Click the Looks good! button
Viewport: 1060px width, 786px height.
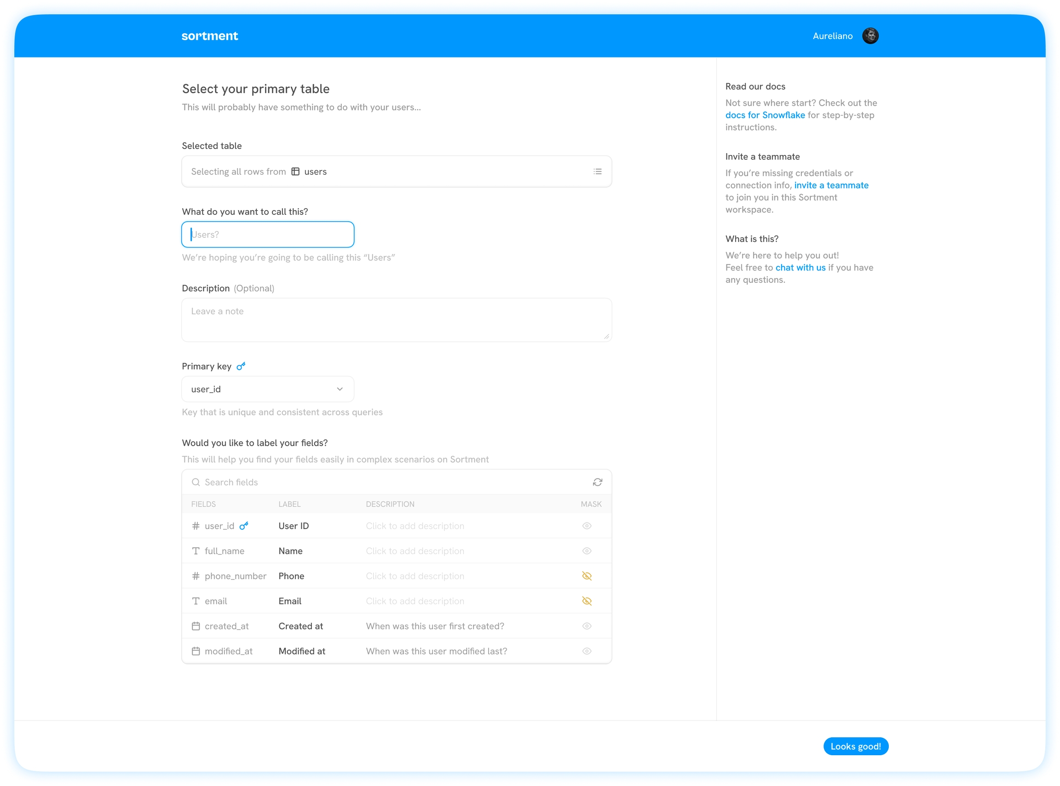coord(855,746)
